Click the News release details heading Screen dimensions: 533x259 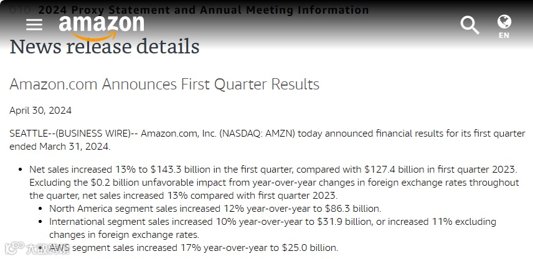click(x=105, y=47)
